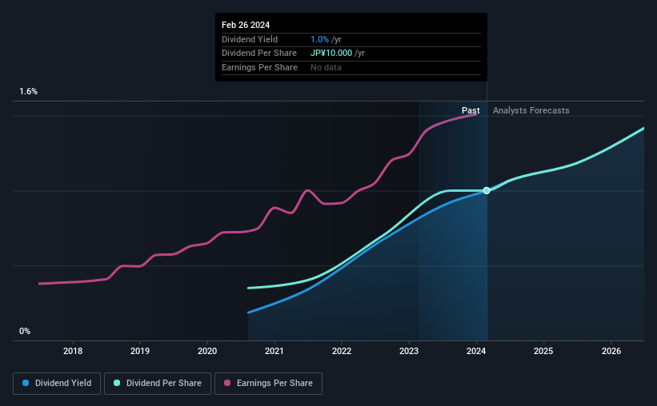This screenshot has height=406, width=657.
Task: Click the pink Earnings Per Share dot
Action: click(x=227, y=383)
